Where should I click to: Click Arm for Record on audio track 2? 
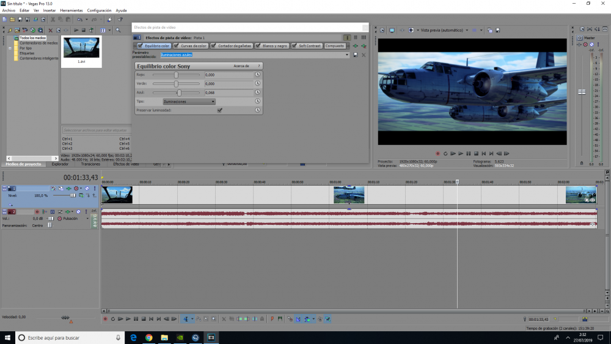point(37,212)
